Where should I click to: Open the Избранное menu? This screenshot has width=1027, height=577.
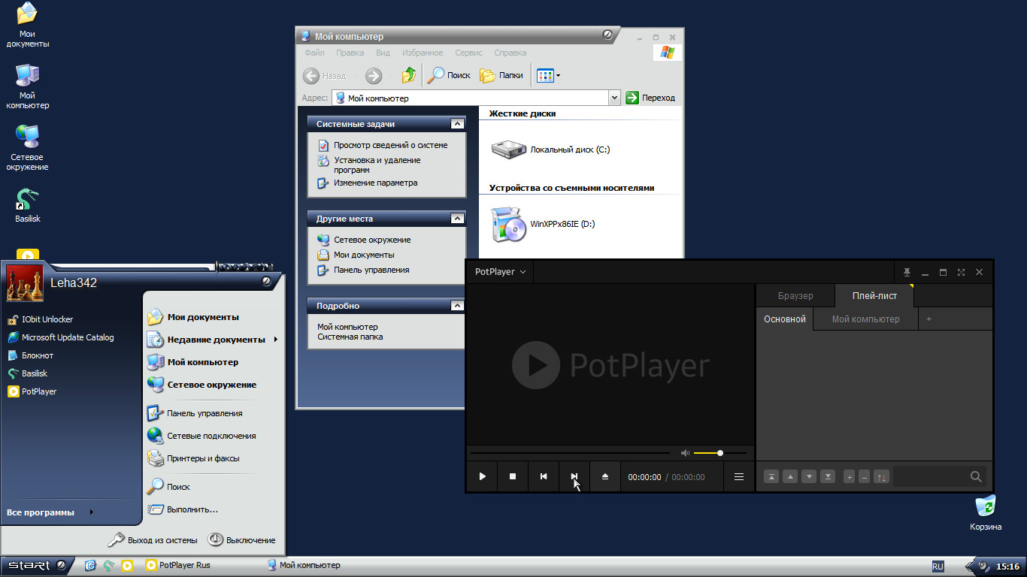pos(423,53)
